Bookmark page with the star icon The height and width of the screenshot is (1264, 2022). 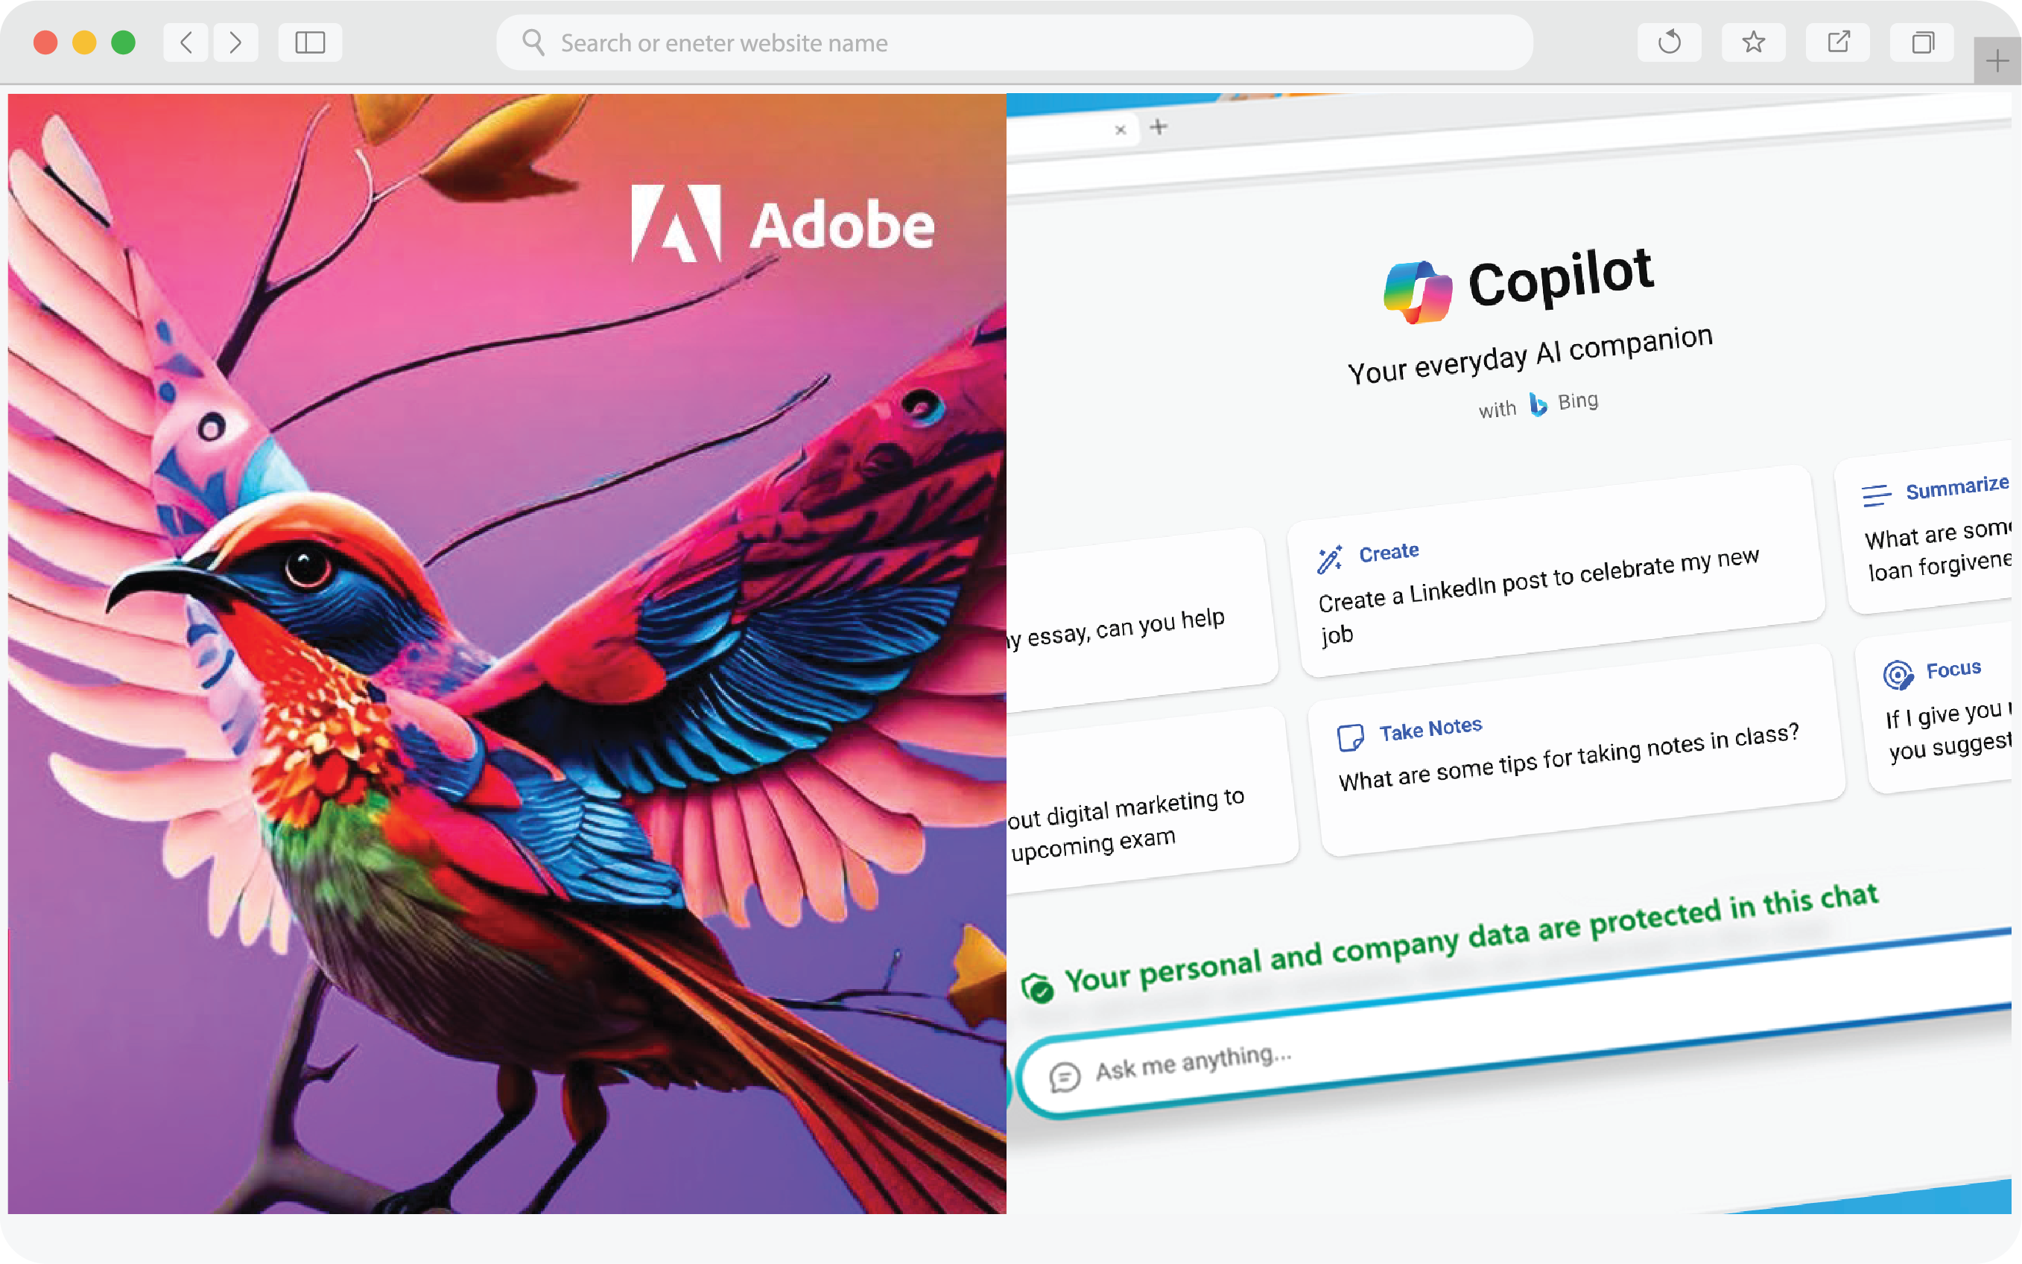[1754, 42]
